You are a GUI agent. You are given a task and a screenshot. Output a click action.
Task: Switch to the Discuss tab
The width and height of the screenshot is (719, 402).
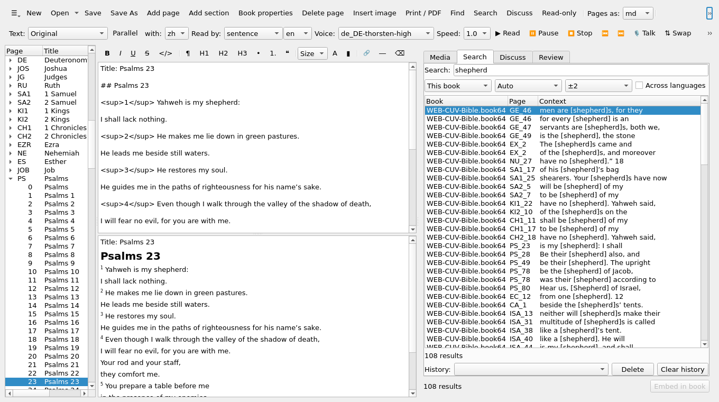[x=513, y=57]
